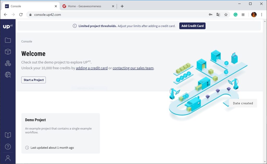The height and width of the screenshot is (164, 267).
Task: Open the Demo Project card
Action: tap(60, 133)
